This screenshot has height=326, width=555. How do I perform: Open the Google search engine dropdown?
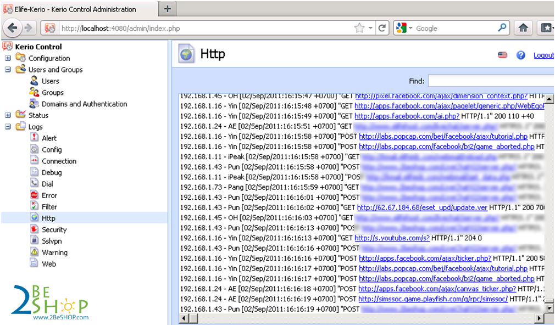pyautogui.click(x=410, y=29)
